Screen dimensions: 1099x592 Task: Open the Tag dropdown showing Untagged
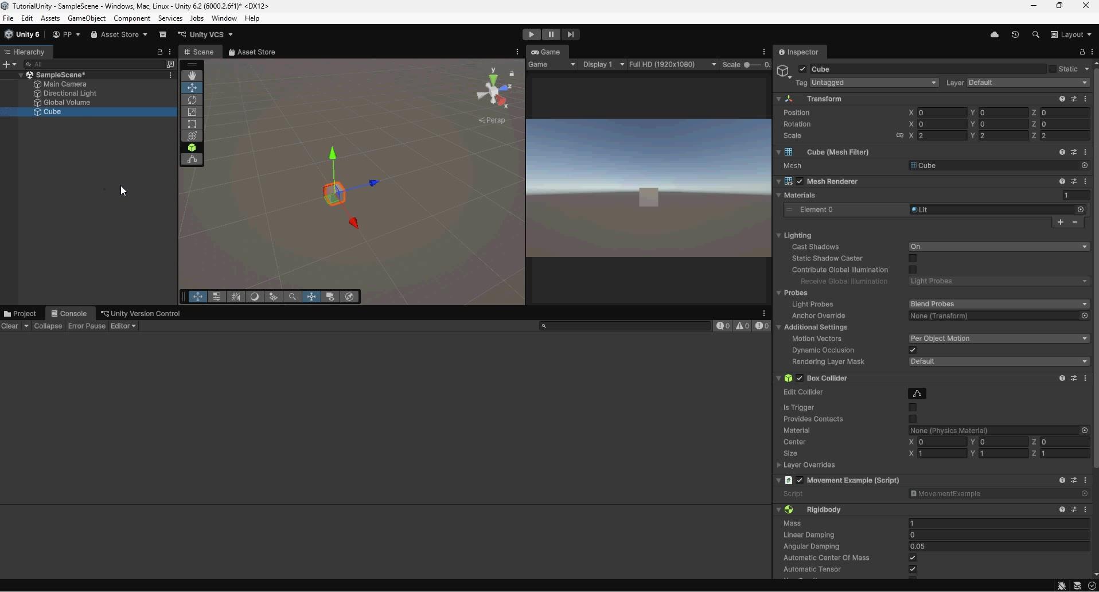click(x=874, y=83)
